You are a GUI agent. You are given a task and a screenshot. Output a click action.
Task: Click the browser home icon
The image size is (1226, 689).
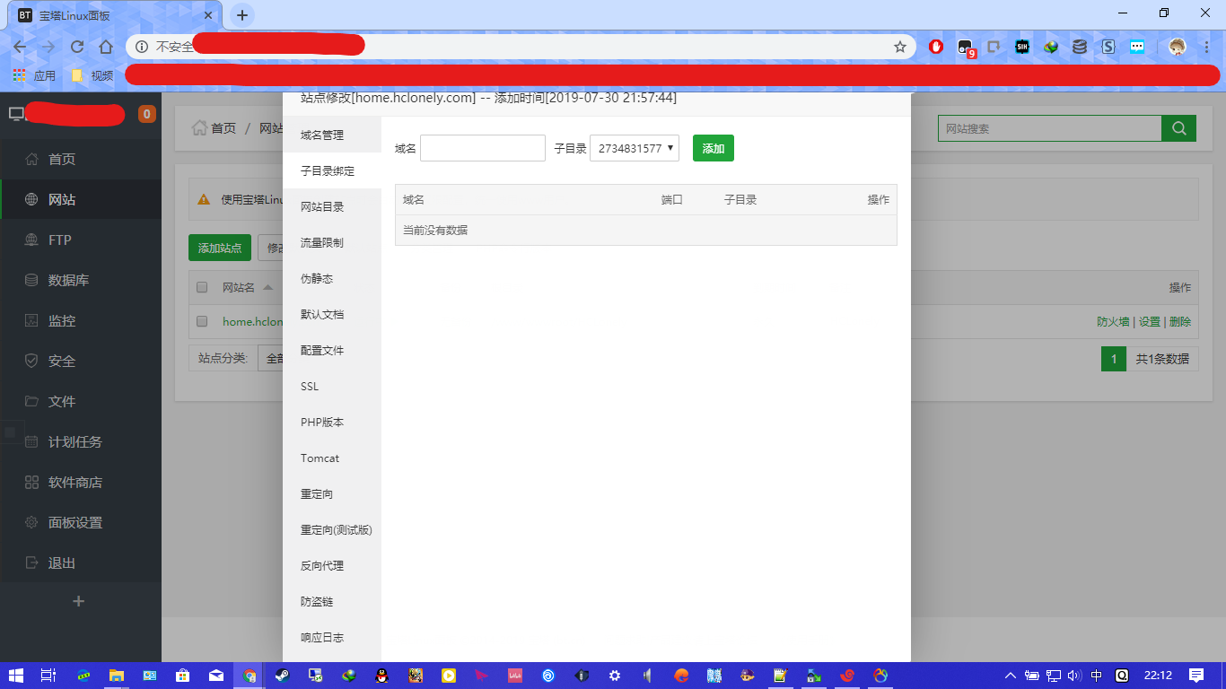click(106, 47)
